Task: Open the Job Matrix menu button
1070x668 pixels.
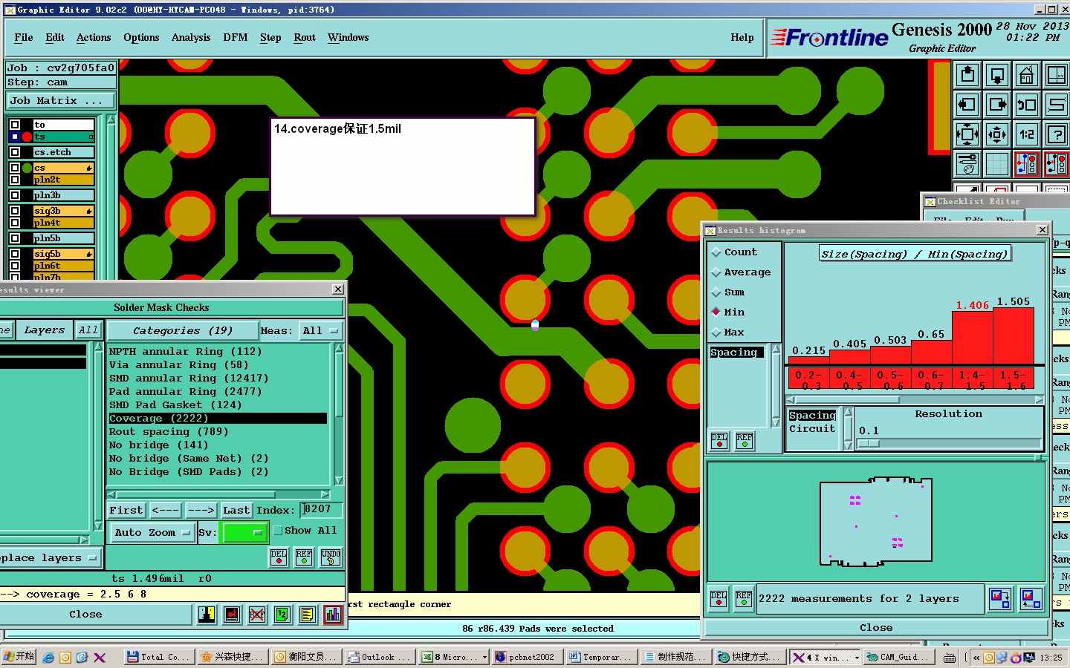Action: (61, 101)
